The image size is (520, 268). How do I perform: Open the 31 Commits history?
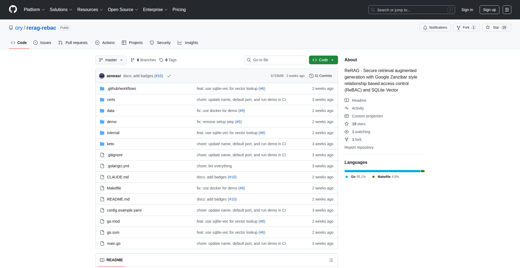point(321,76)
